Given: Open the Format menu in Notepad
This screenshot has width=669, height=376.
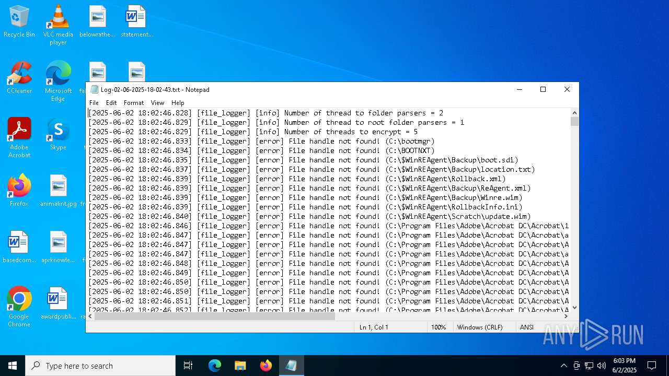Looking at the screenshot, I should [x=134, y=103].
